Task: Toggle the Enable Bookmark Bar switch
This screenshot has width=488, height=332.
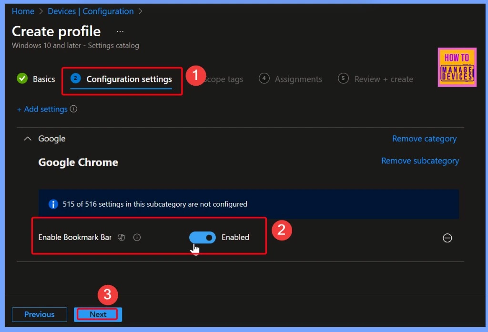Action: 202,237
